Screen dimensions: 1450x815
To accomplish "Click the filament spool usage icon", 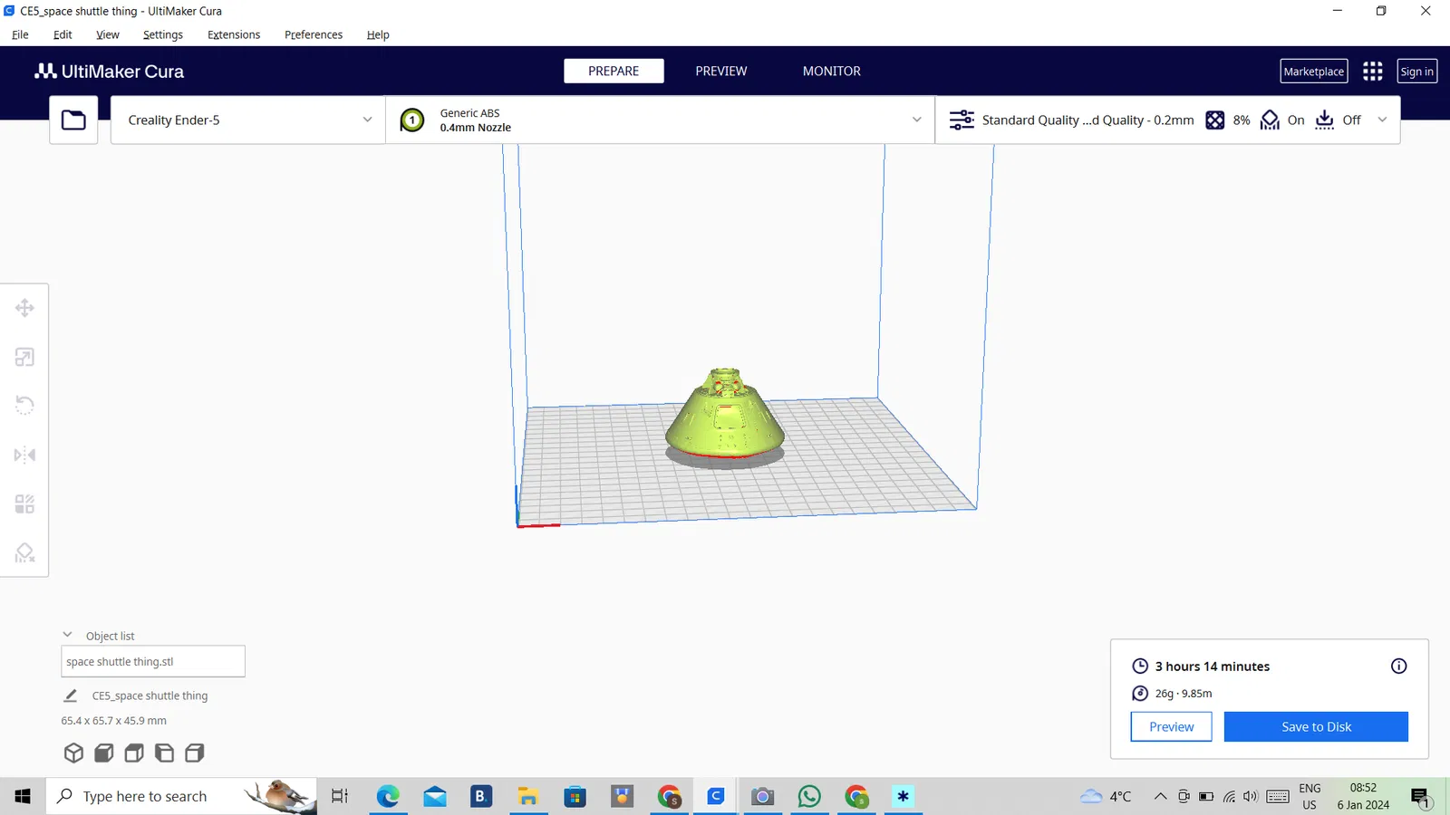I will pyautogui.click(x=1140, y=694).
